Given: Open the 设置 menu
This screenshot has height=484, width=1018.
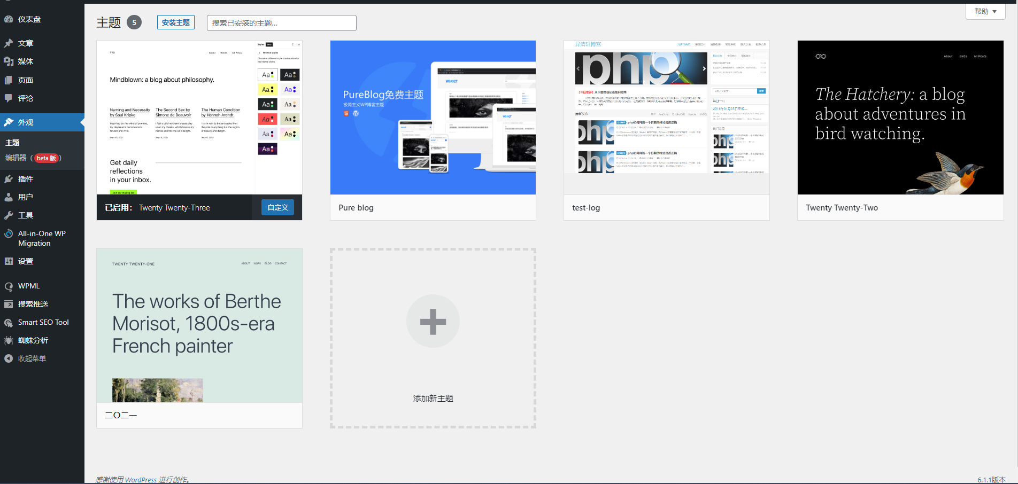Looking at the screenshot, I should pyautogui.click(x=42, y=261).
